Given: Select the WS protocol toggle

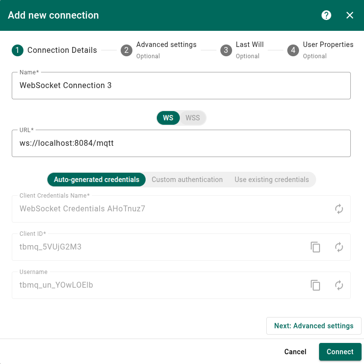Looking at the screenshot, I should point(168,118).
